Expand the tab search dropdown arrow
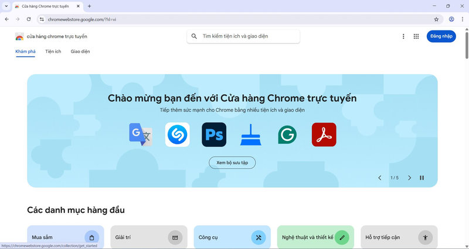 pos(6,6)
